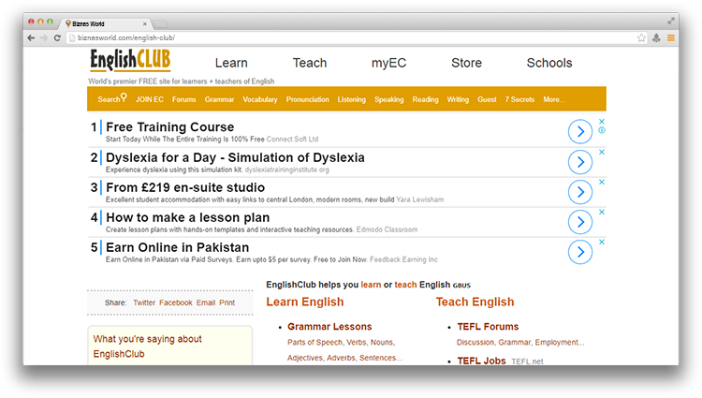Open the AdChoices info icon
The height and width of the screenshot is (398, 702).
602,131
